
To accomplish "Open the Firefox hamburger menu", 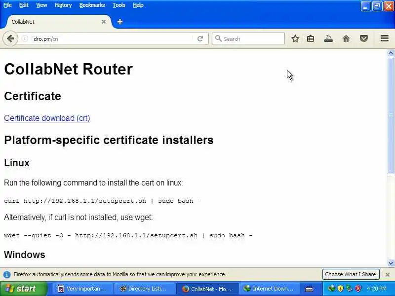I will coord(385,38).
